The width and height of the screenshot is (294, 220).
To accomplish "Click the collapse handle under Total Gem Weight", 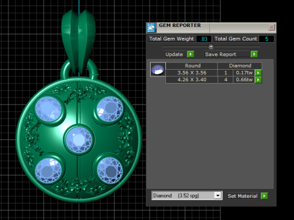I will coord(211,46).
